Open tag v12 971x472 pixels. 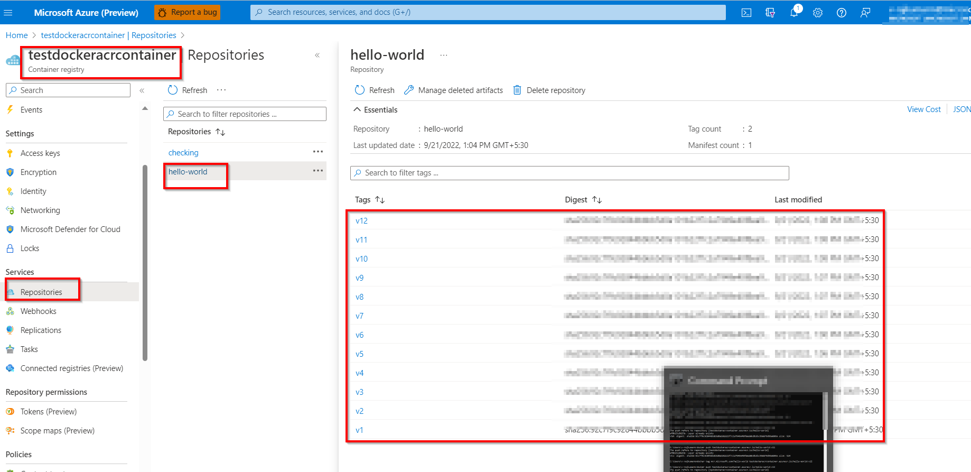tap(361, 221)
